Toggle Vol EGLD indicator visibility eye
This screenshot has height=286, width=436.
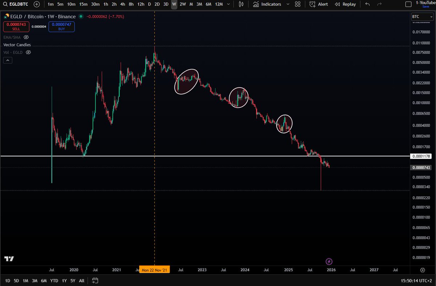coord(28,52)
